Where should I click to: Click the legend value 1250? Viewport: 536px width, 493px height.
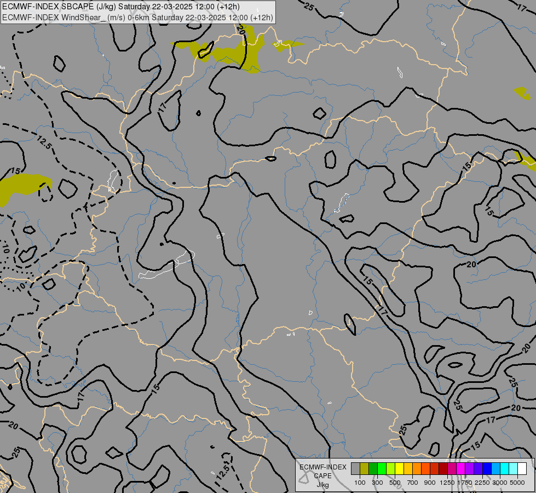tap(447, 483)
